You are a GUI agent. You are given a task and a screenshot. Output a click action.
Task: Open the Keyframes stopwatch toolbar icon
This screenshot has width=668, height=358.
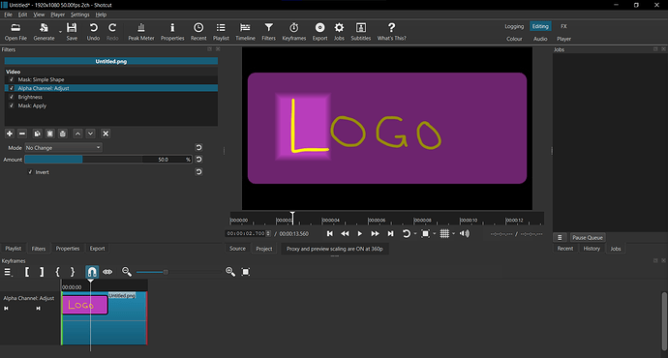294,32
